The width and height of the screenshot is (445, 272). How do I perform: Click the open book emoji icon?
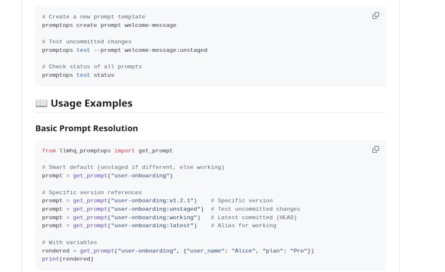pos(42,103)
